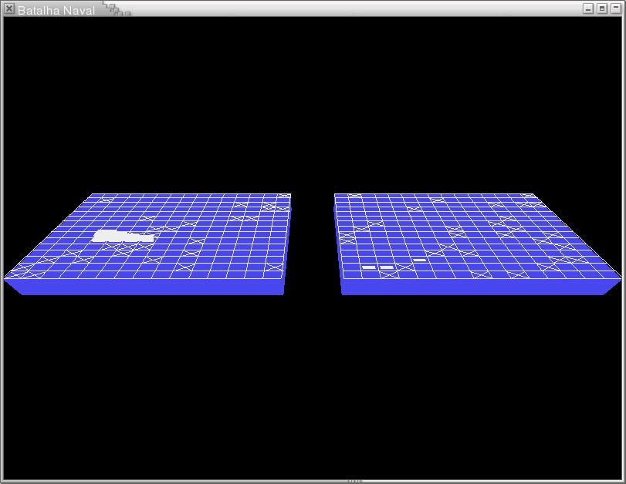Select the large white ship on left board
The height and width of the screenshot is (484, 626).
pyautogui.click(x=123, y=236)
